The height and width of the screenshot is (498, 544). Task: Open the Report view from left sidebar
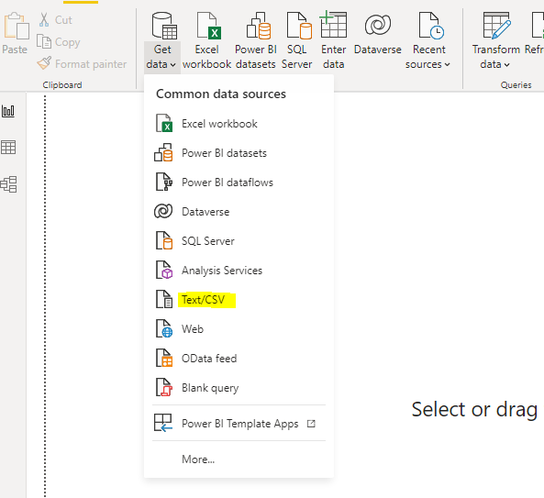[8, 111]
